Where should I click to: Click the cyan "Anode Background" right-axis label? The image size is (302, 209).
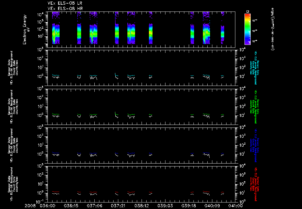[256, 68]
